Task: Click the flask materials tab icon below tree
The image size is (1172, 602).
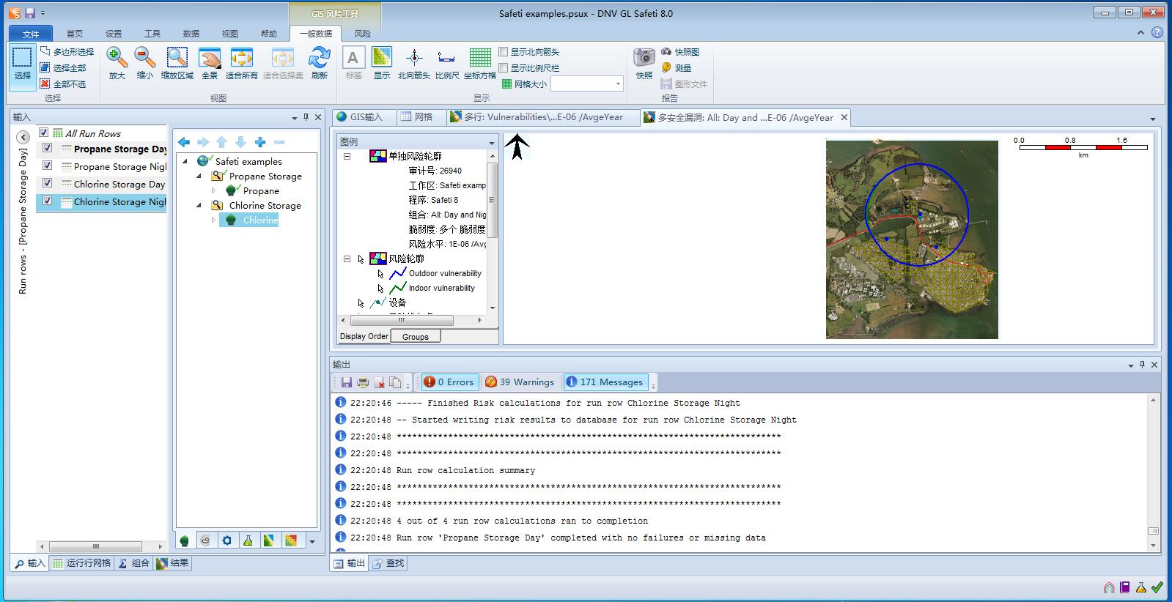Action: pyautogui.click(x=248, y=540)
